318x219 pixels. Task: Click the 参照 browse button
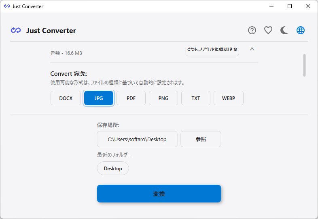201,139
